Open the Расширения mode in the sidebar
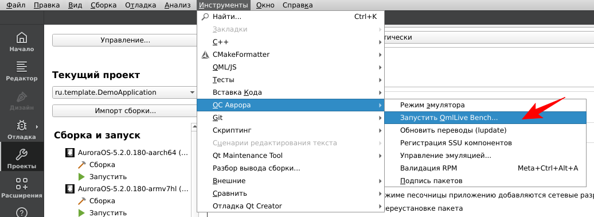 22,188
